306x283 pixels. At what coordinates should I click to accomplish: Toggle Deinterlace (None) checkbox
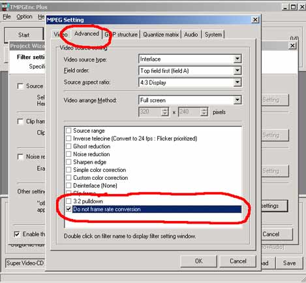pos(69,186)
